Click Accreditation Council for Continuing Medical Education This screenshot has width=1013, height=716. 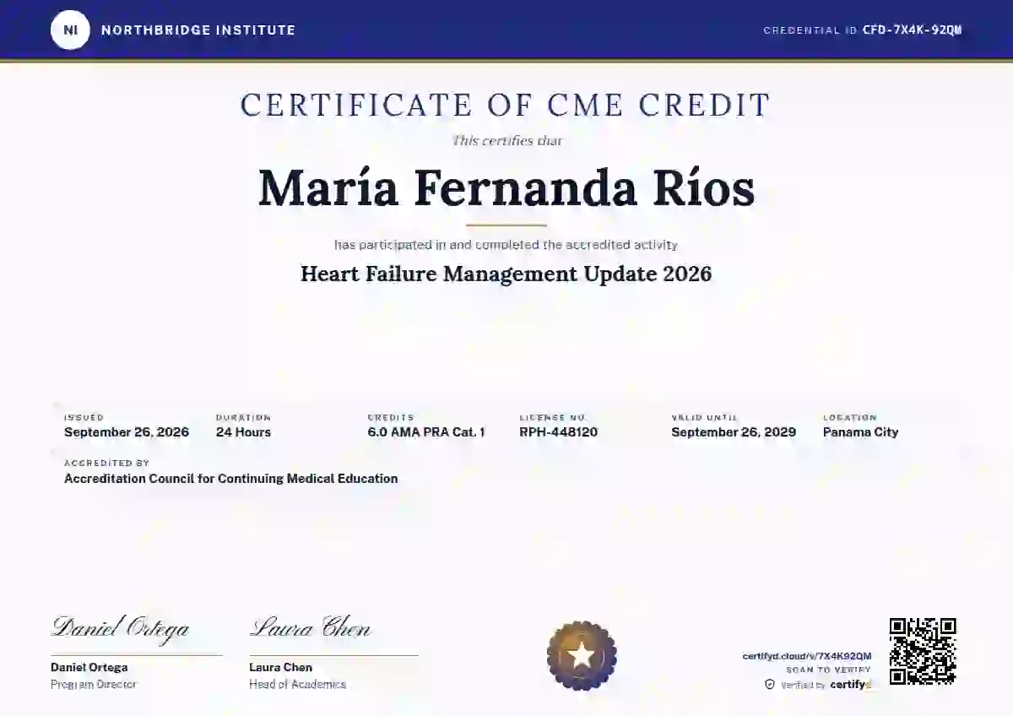pos(231,479)
